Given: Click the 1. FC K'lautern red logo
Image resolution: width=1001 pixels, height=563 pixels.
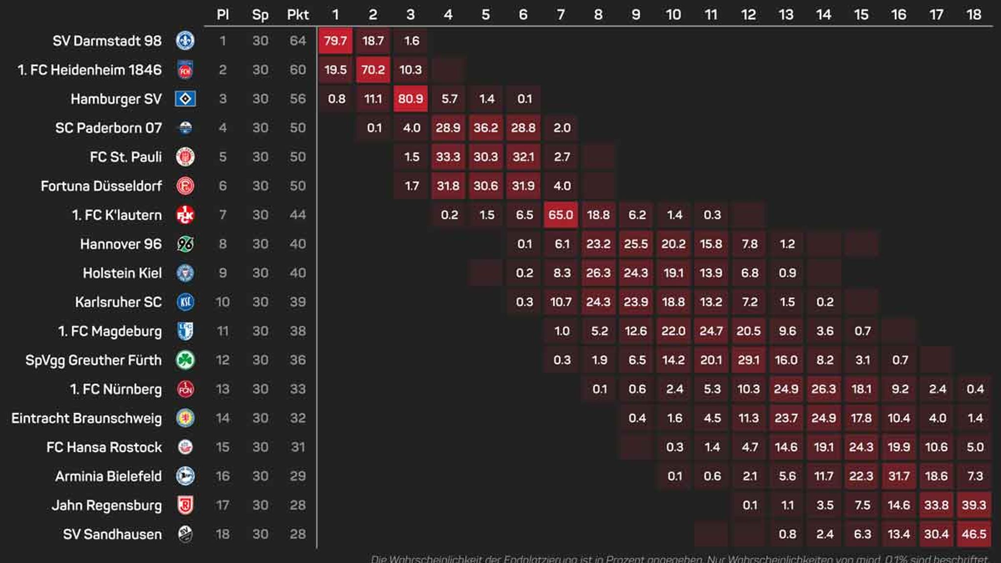Looking at the screenshot, I should (185, 215).
